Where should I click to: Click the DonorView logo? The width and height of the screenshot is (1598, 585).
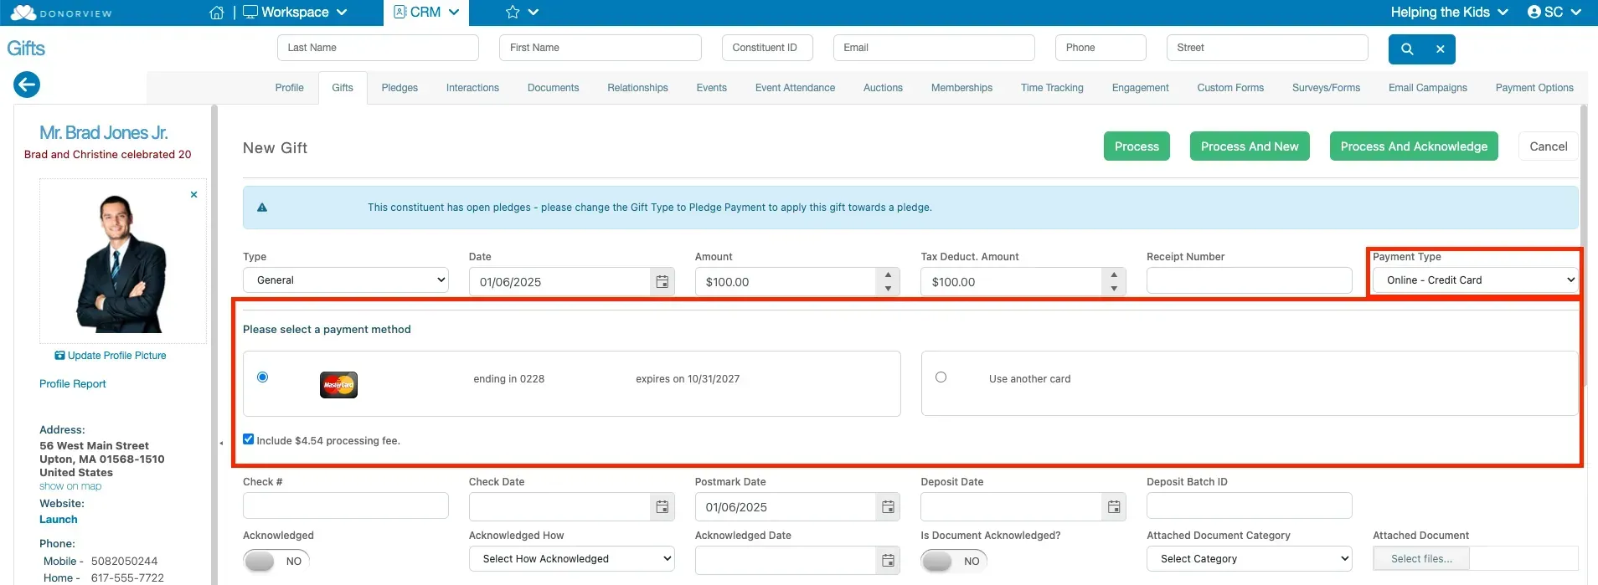click(x=61, y=13)
